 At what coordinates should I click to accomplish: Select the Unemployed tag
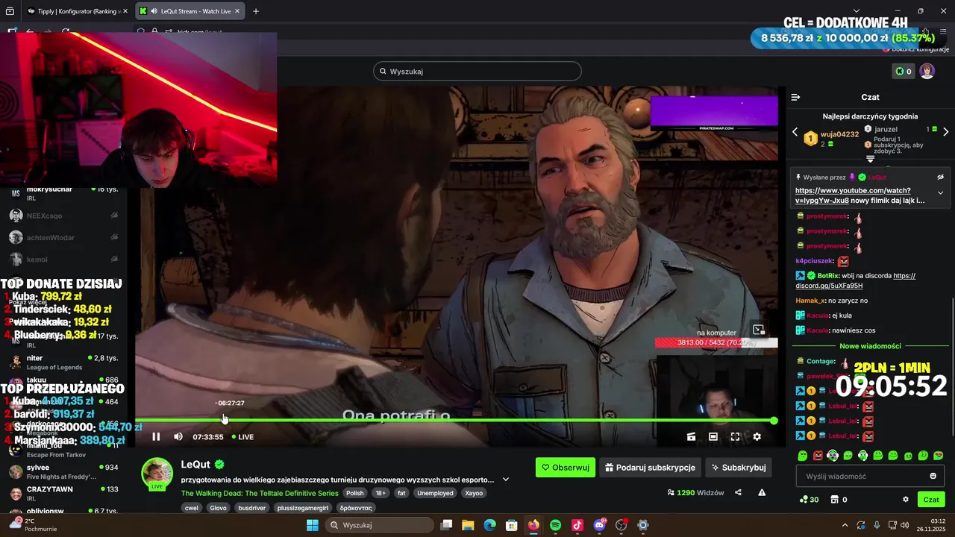tap(435, 493)
